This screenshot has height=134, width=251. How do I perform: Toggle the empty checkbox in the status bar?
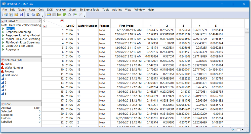pyautogui.click(x=238, y=130)
